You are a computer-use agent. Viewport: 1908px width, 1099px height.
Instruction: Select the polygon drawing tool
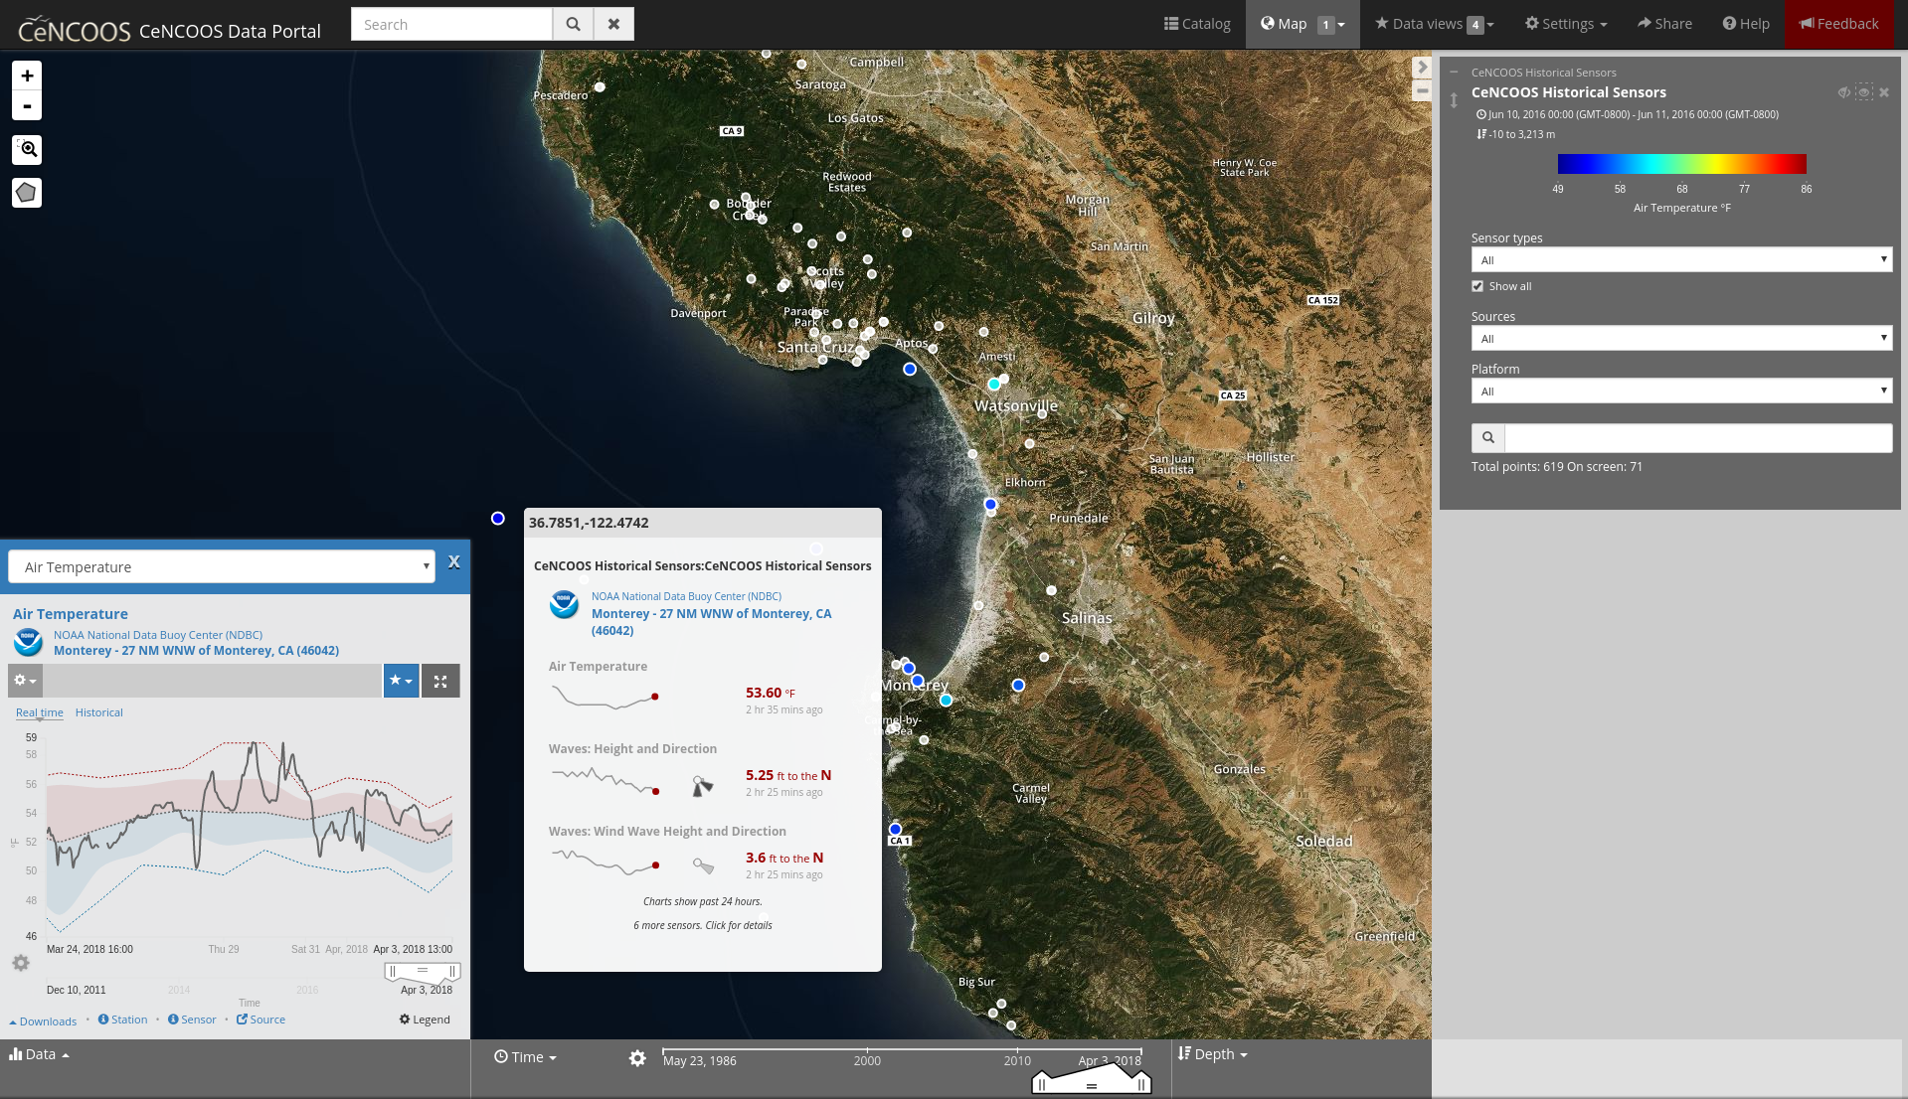(27, 193)
